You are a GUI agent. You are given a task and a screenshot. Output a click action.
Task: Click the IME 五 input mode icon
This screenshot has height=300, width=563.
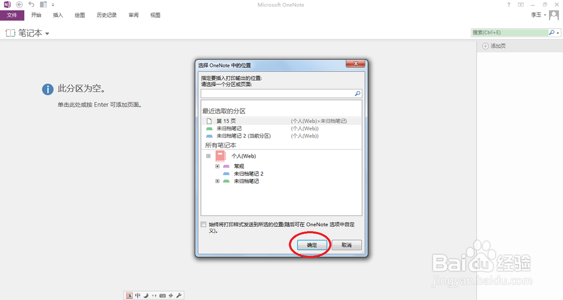pyautogui.click(x=129, y=295)
